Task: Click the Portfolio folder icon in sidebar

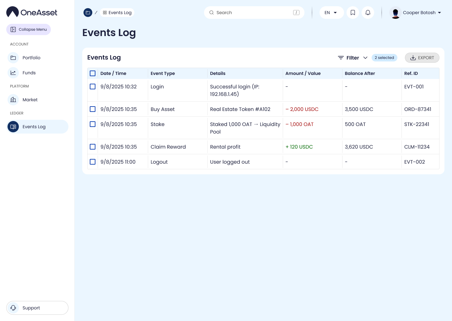Action: (13, 58)
